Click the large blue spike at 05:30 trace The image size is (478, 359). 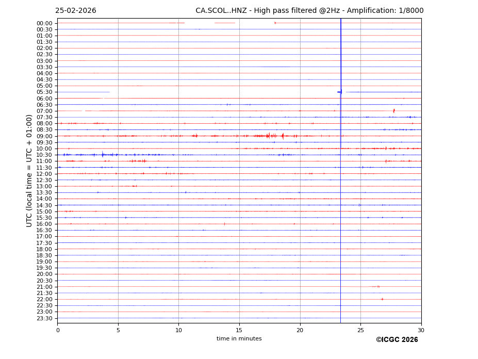340,92
